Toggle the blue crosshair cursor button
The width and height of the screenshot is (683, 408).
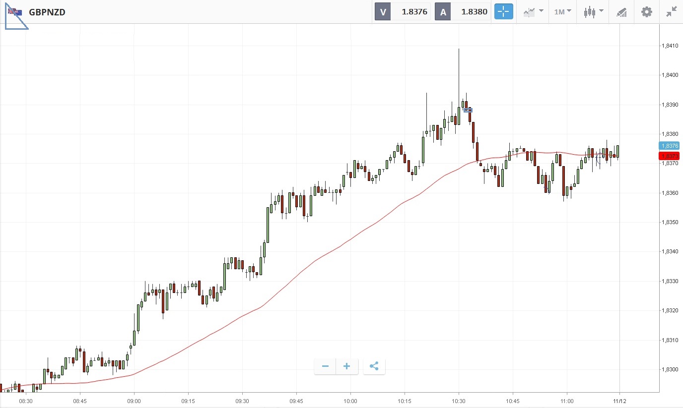pos(503,12)
